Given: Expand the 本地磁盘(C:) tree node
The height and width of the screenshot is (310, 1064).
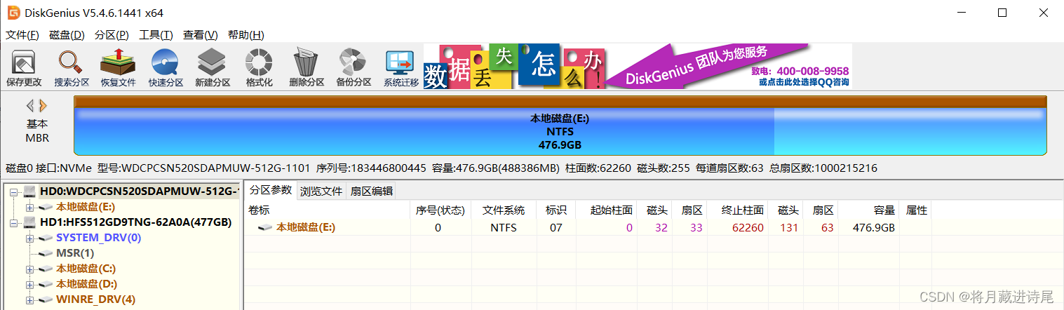Looking at the screenshot, I should click(29, 269).
